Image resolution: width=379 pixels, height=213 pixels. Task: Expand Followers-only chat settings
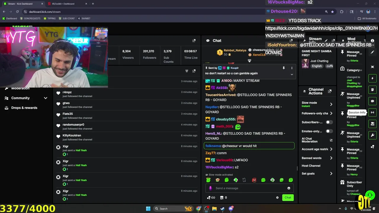click(x=331, y=113)
